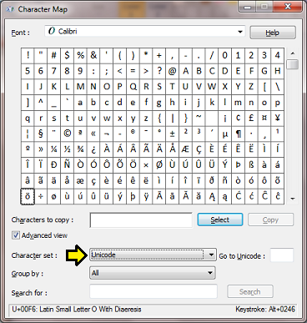The image size is (307, 323).
Task: Click the Copy button
Action: pos(270,220)
